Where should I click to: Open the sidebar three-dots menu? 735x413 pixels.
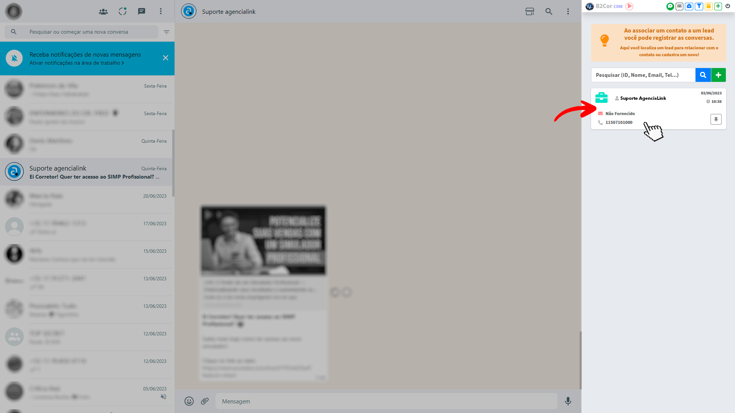[x=161, y=11]
